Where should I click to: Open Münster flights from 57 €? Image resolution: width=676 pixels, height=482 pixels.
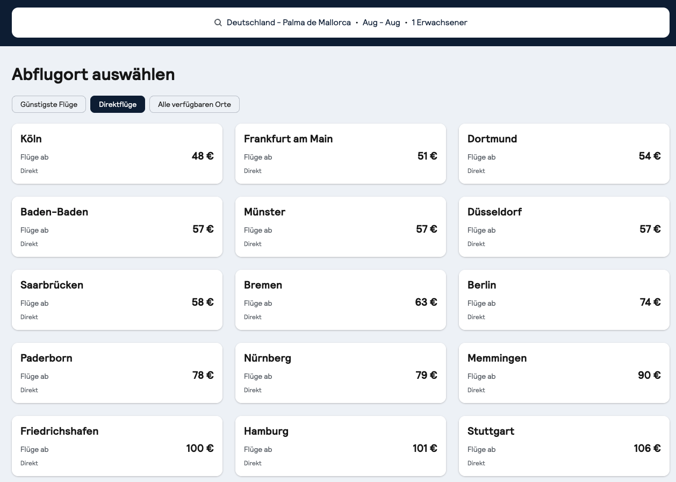[341, 227]
